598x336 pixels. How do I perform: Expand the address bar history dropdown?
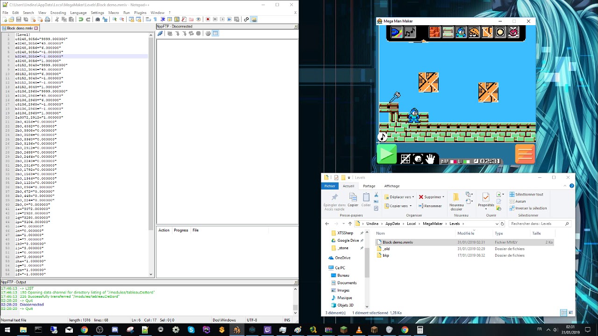click(497, 224)
